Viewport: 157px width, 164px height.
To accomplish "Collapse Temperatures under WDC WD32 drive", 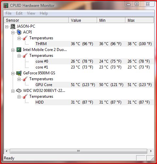I will [x=19, y=97].
